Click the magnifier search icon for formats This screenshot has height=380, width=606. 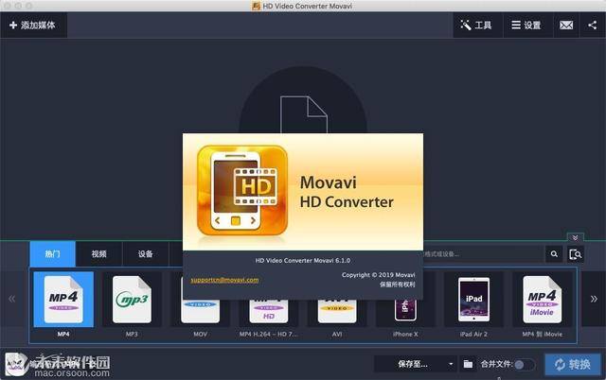(554, 254)
